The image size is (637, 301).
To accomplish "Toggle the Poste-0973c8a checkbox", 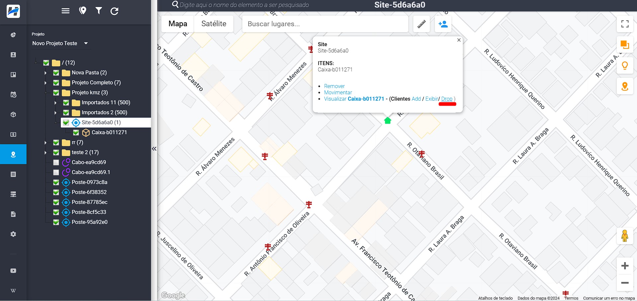I will coord(56,182).
